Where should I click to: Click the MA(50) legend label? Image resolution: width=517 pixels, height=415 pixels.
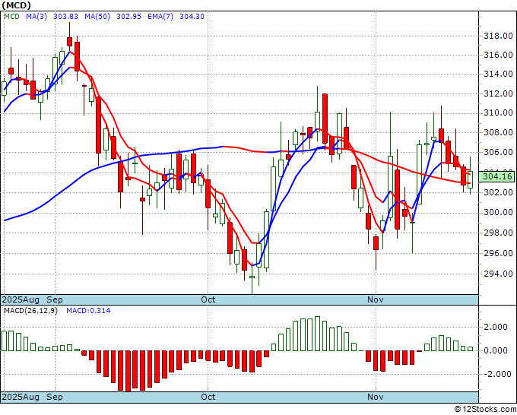coord(97,17)
